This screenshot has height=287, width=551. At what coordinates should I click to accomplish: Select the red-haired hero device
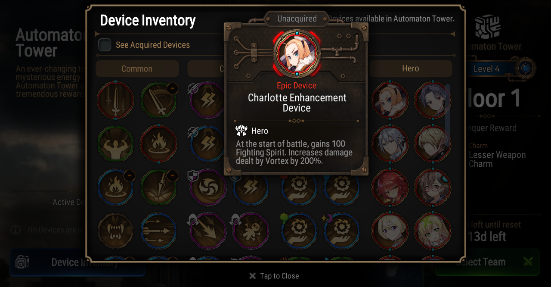coord(390,187)
